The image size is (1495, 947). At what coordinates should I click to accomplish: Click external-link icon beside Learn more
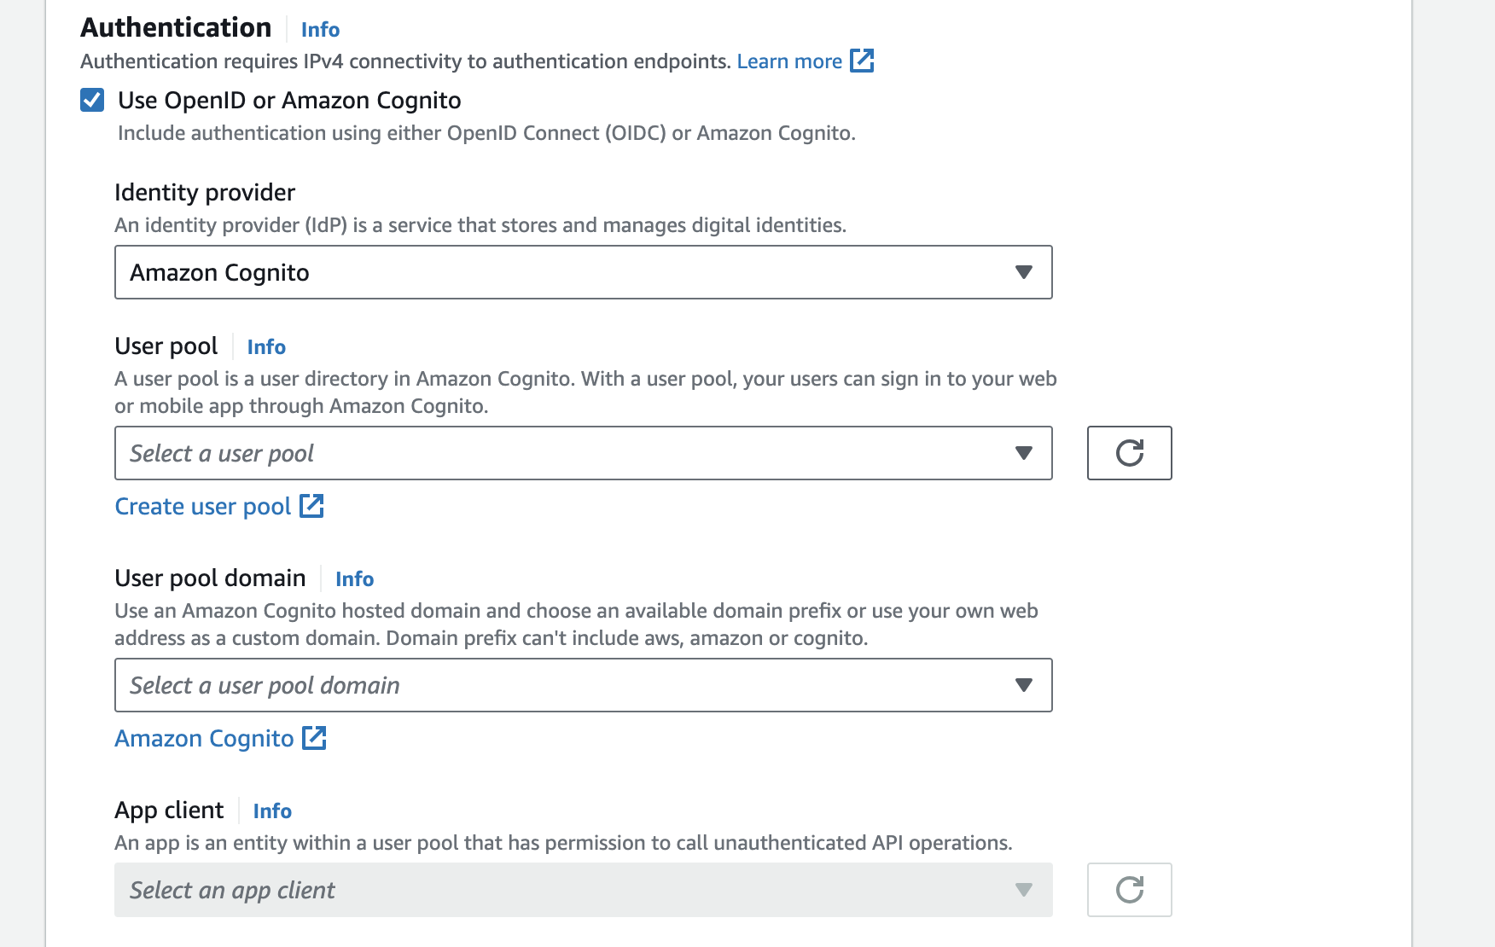coord(862,61)
